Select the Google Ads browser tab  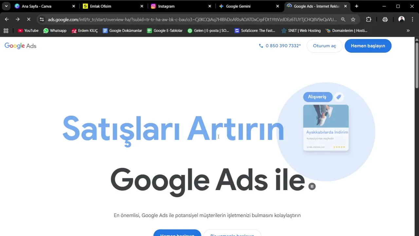coord(317,6)
